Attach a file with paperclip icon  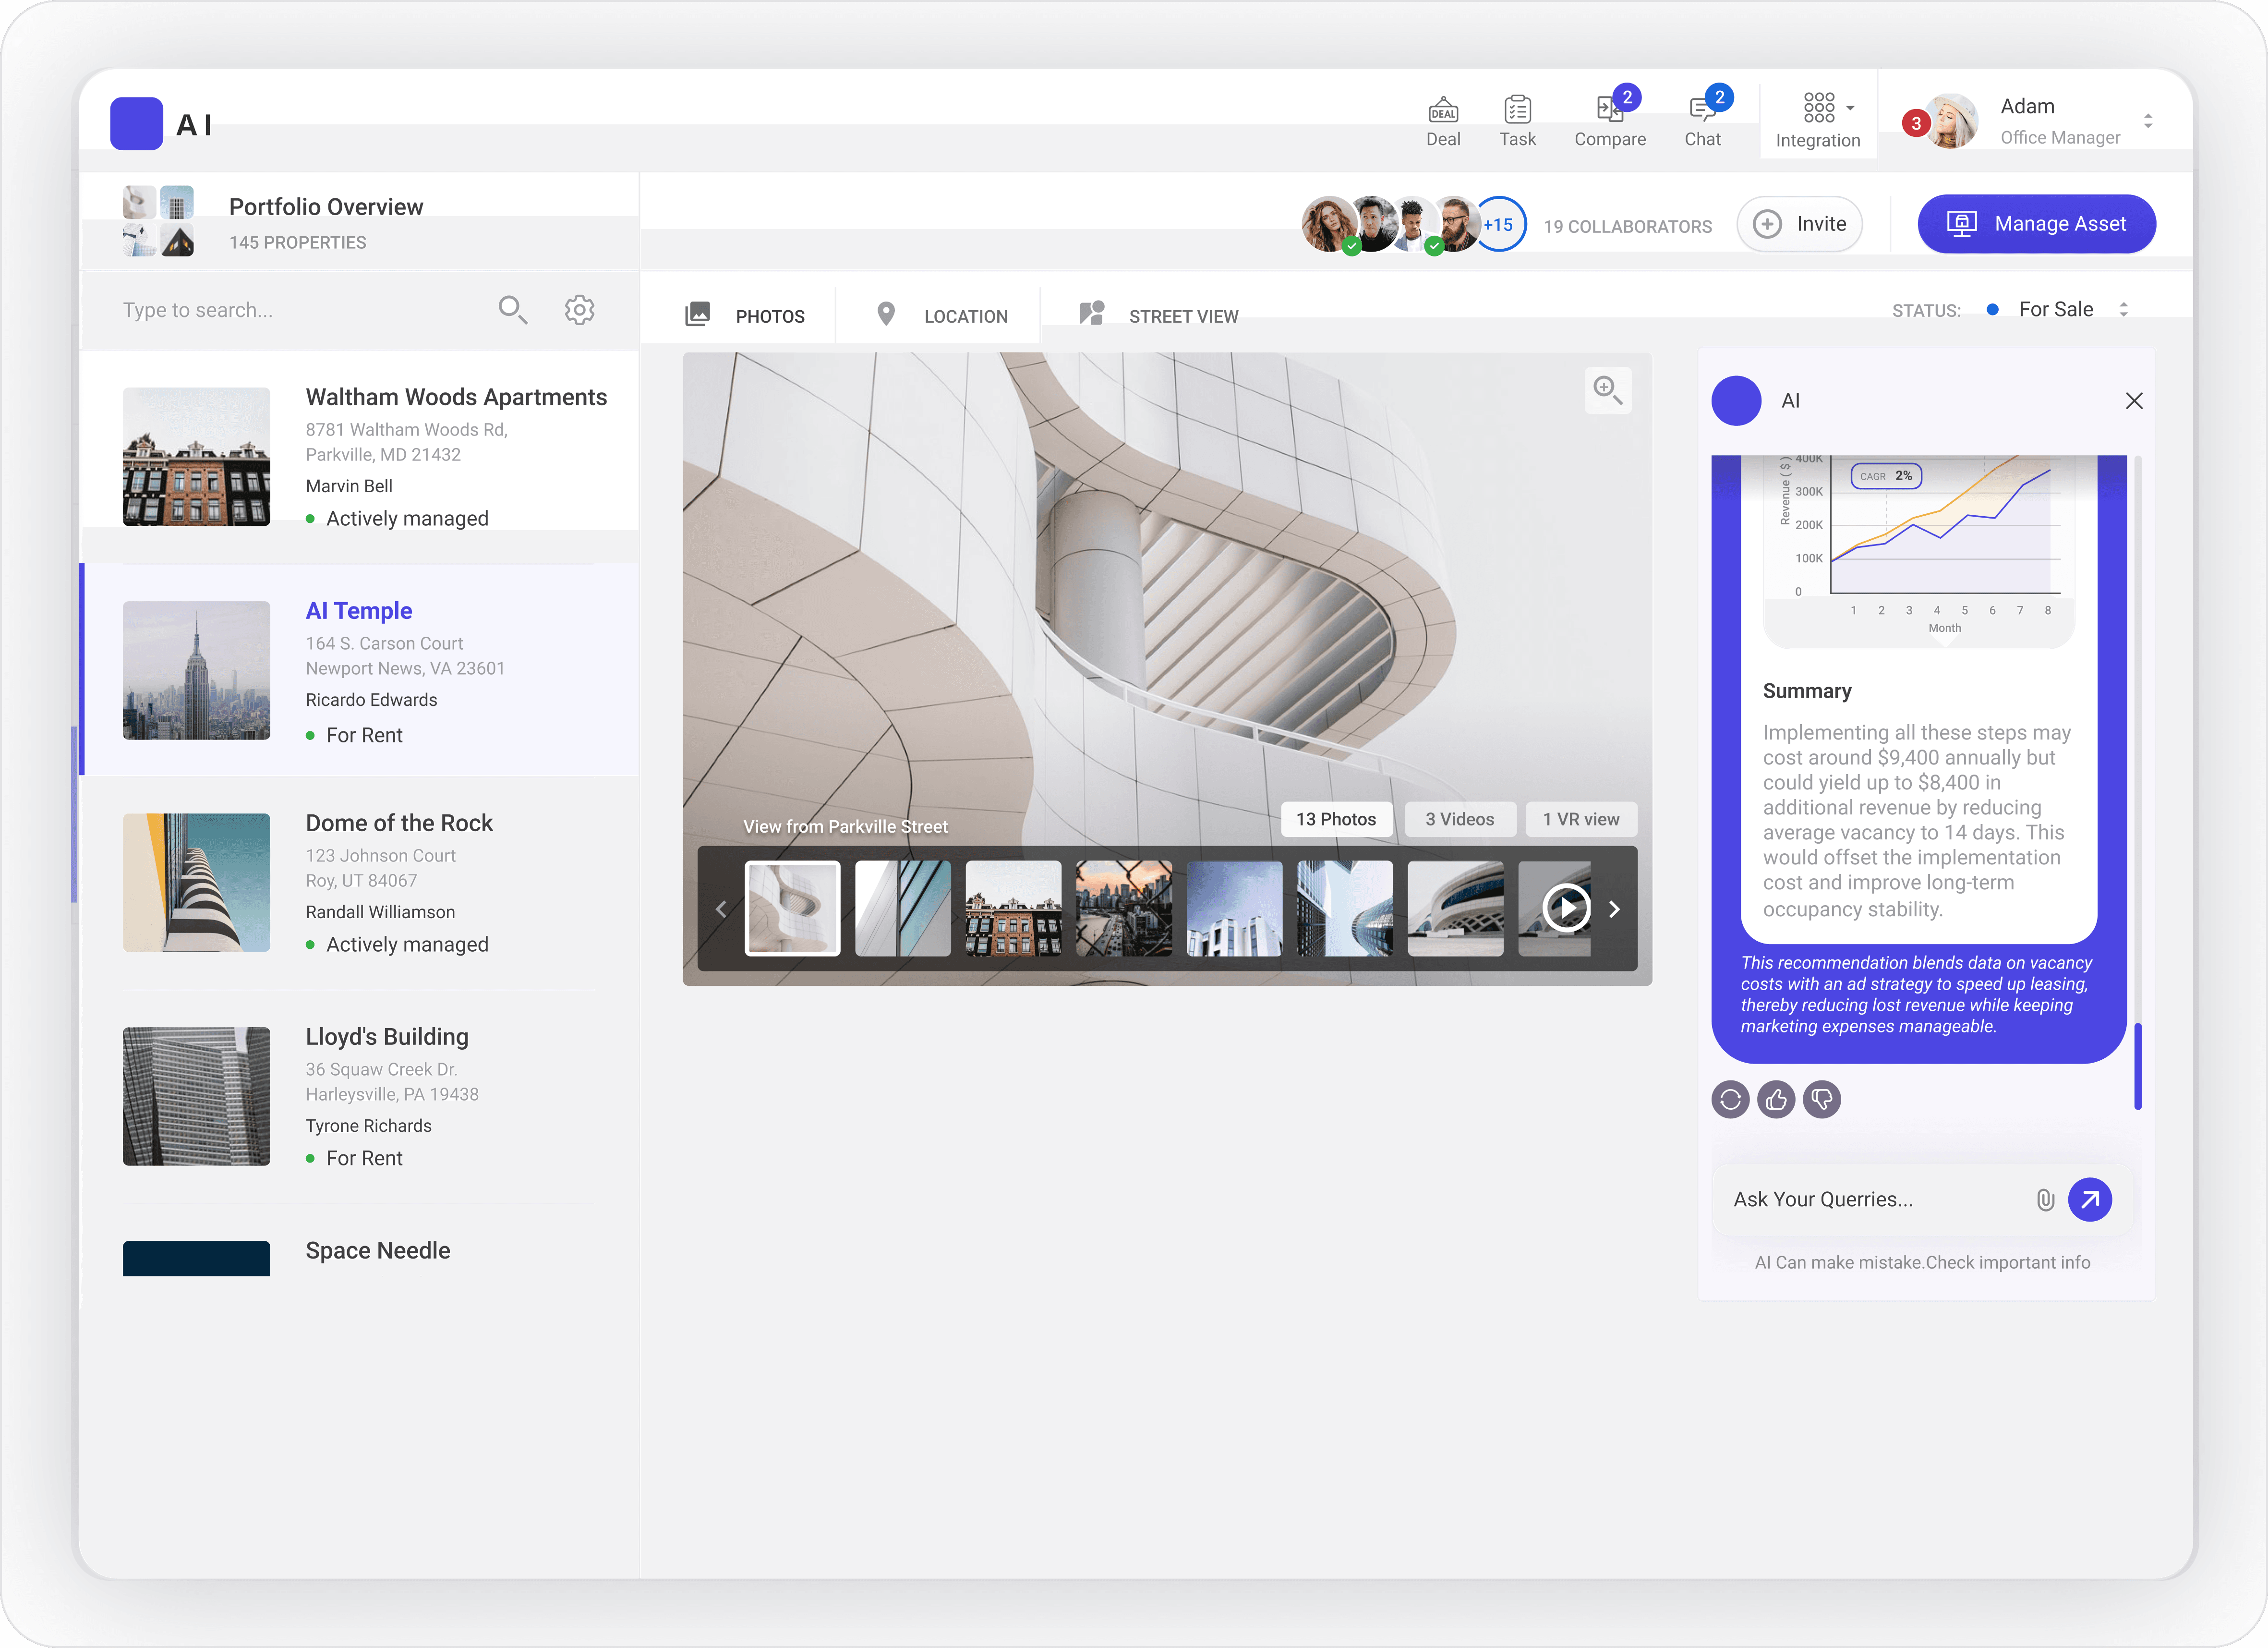pos(2045,1200)
